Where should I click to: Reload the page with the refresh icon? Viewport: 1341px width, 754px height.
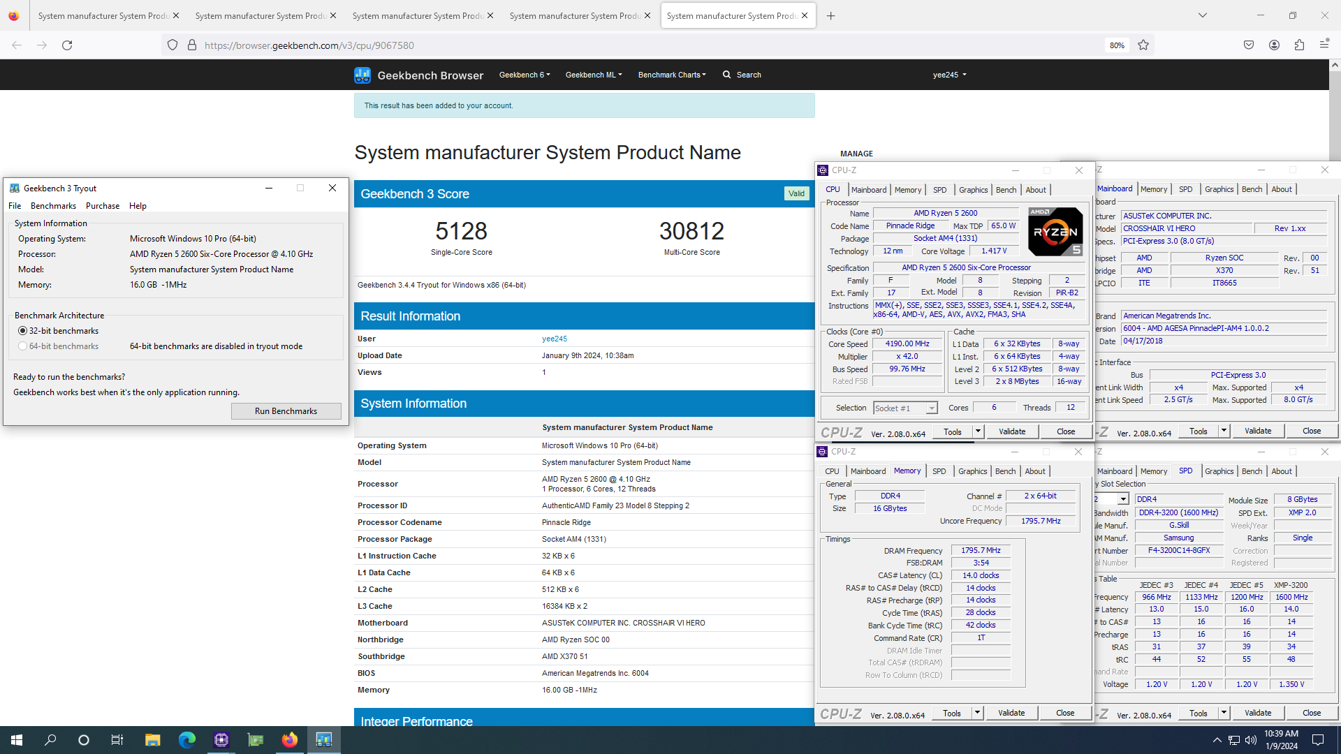click(x=67, y=45)
